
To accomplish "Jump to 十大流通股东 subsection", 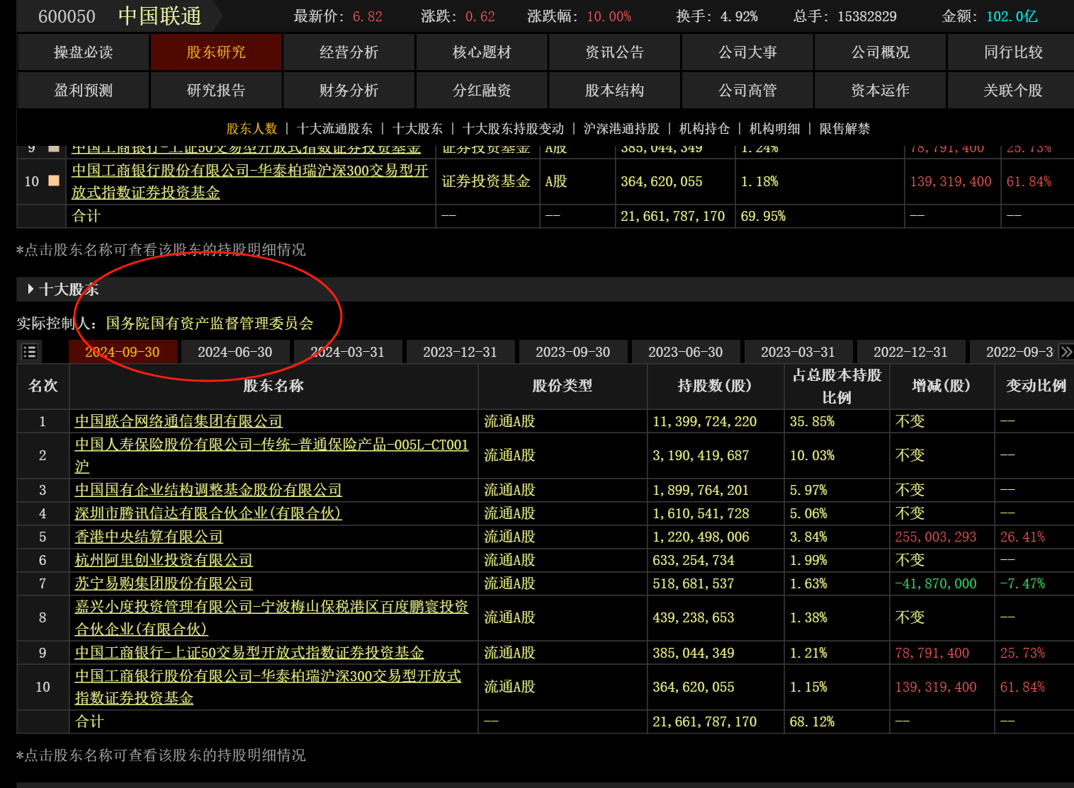I will point(335,129).
